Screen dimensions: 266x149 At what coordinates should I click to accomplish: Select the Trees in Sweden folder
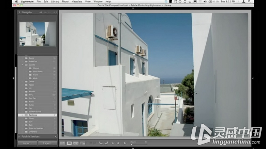pyautogui.click(x=38, y=128)
